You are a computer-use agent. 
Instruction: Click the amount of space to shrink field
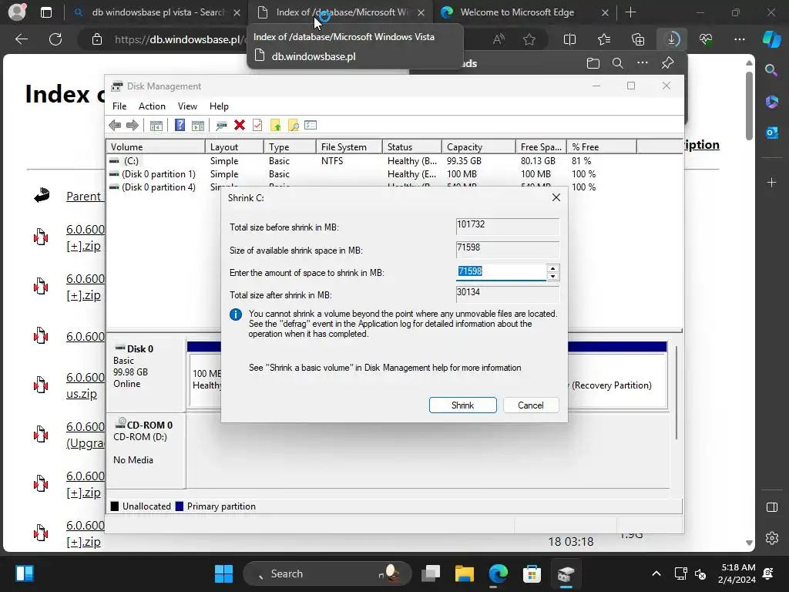click(501, 272)
